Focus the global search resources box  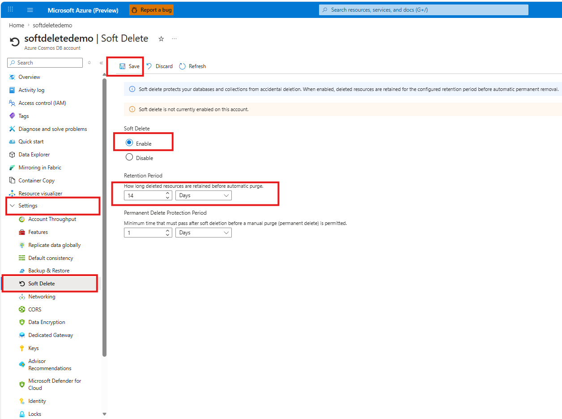pyautogui.click(x=423, y=10)
